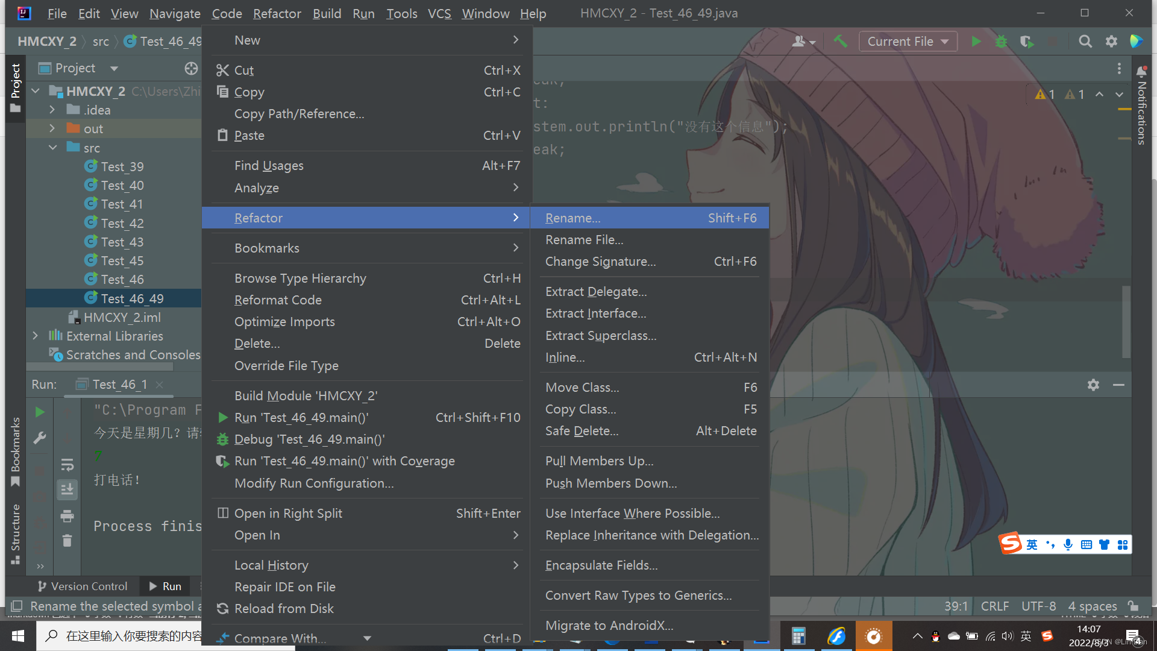Go to next highlighted error arrow

click(x=1119, y=94)
